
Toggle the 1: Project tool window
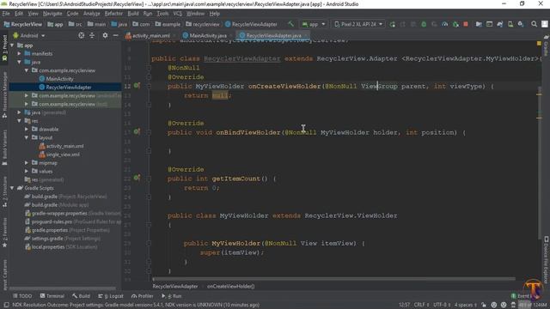pyautogui.click(x=4, y=48)
